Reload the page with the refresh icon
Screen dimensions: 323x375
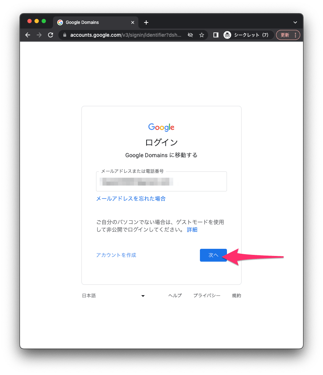pyautogui.click(x=51, y=35)
